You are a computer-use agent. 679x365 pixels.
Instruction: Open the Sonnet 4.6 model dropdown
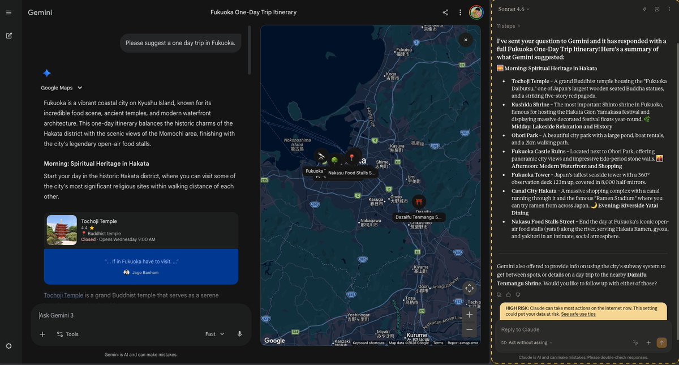pos(514,9)
